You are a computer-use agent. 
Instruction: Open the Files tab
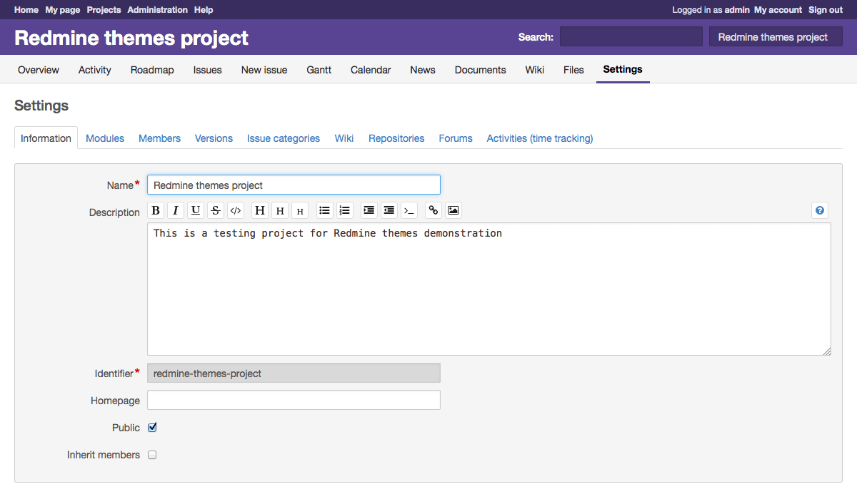click(x=573, y=70)
